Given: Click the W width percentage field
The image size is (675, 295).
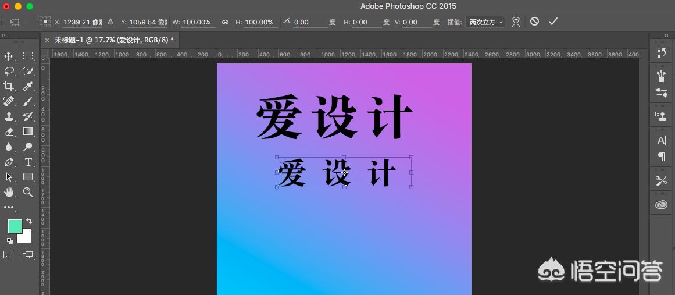Looking at the screenshot, I should coord(198,22).
